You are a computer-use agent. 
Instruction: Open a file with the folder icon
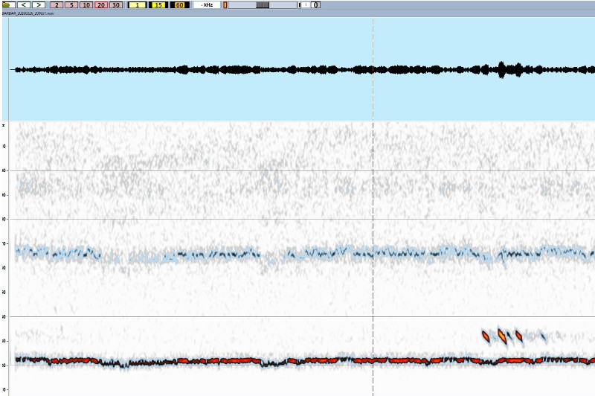(9, 4)
